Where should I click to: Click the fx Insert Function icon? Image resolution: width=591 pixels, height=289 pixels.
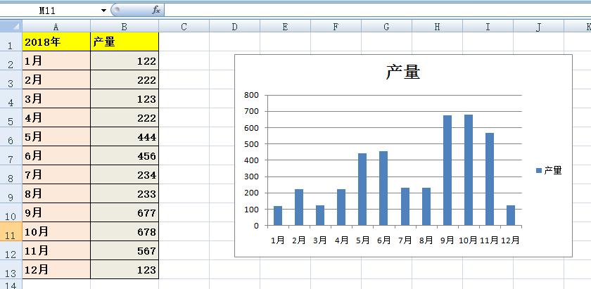tap(156, 11)
